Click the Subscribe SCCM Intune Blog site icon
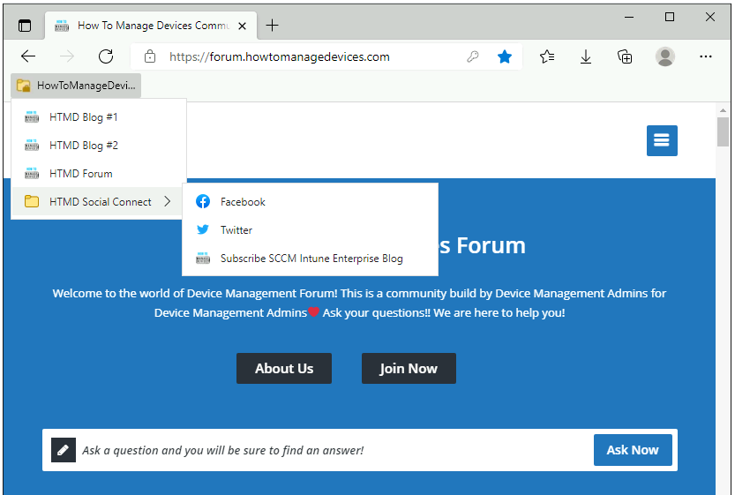Screen dimensions: 735x495 tap(203, 258)
